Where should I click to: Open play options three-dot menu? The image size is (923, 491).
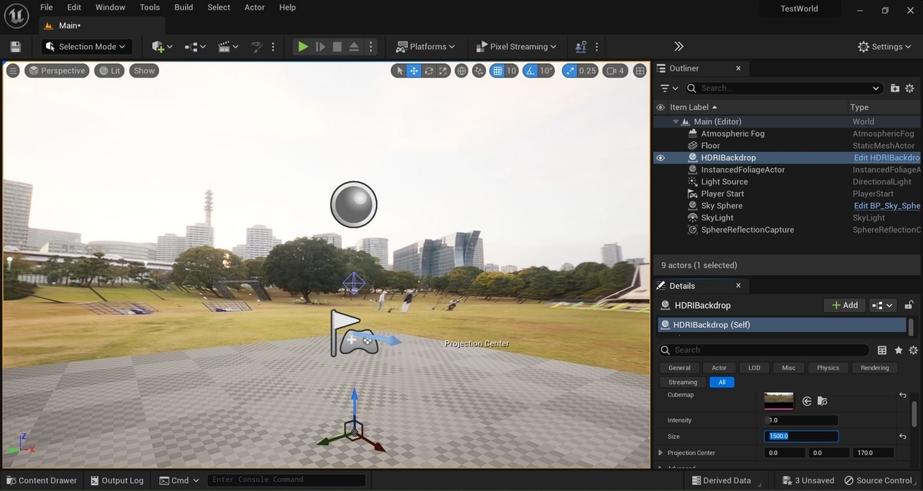pos(370,47)
